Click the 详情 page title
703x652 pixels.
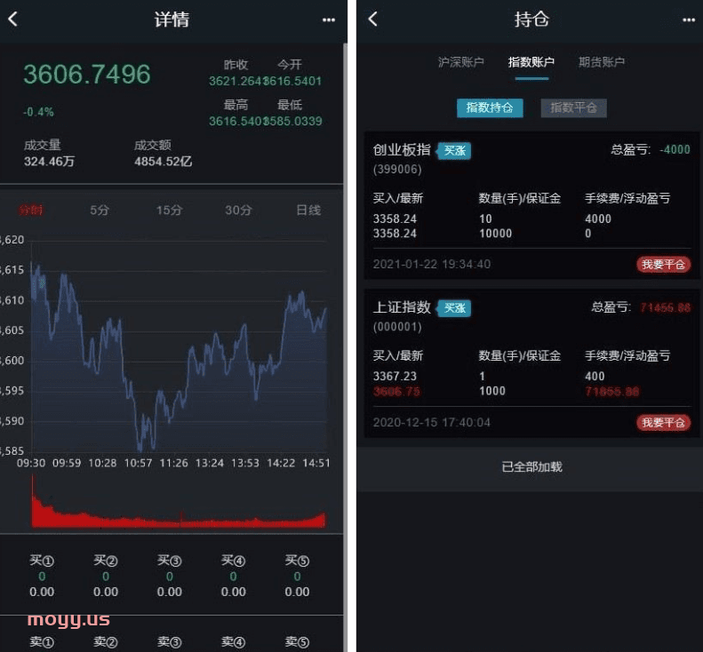pyautogui.click(x=172, y=20)
